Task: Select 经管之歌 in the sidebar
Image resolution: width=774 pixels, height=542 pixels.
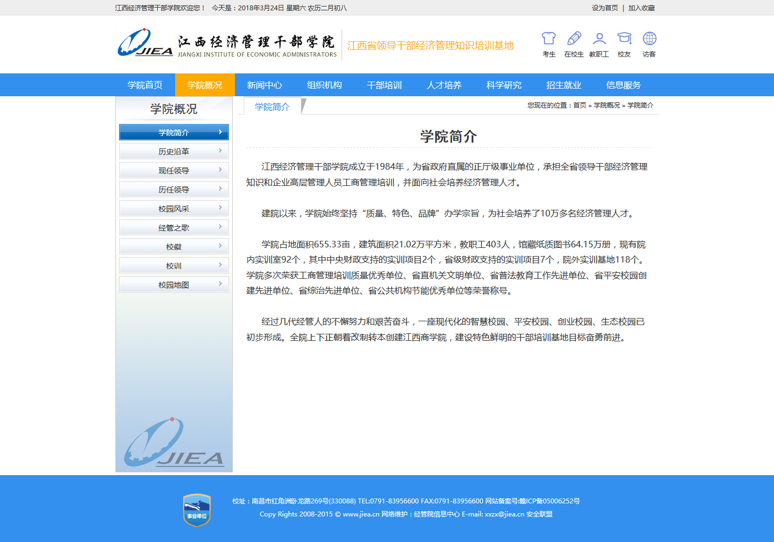Action: [174, 227]
